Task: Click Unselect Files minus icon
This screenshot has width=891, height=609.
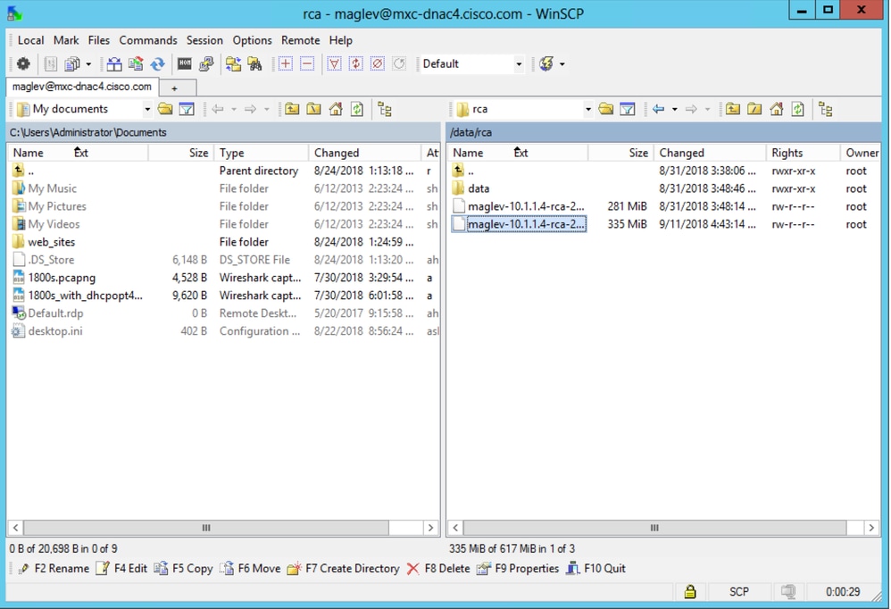Action: click(x=307, y=63)
